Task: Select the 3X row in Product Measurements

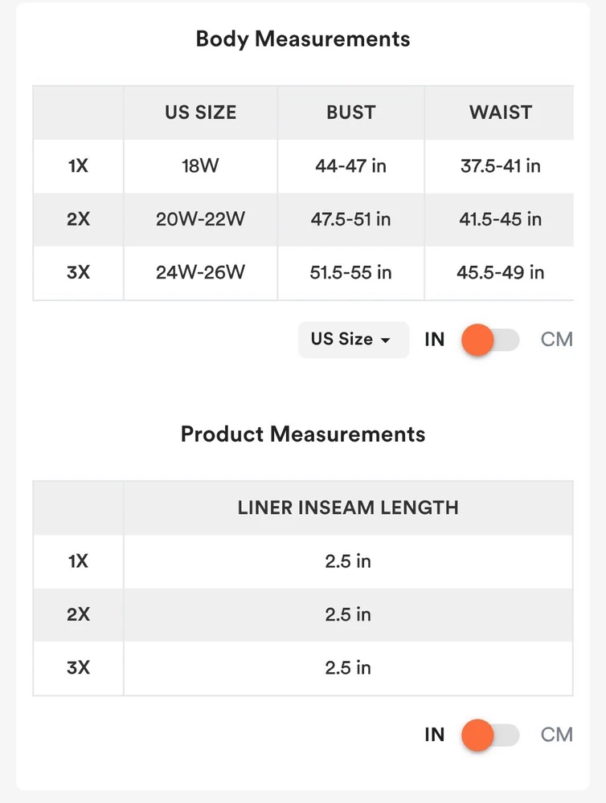Action: click(x=78, y=667)
